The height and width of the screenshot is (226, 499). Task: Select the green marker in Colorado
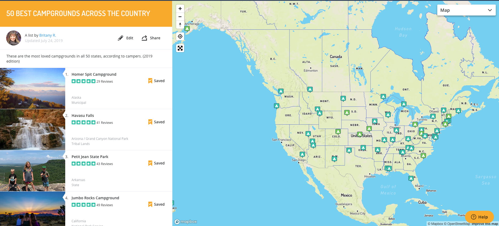338,132
